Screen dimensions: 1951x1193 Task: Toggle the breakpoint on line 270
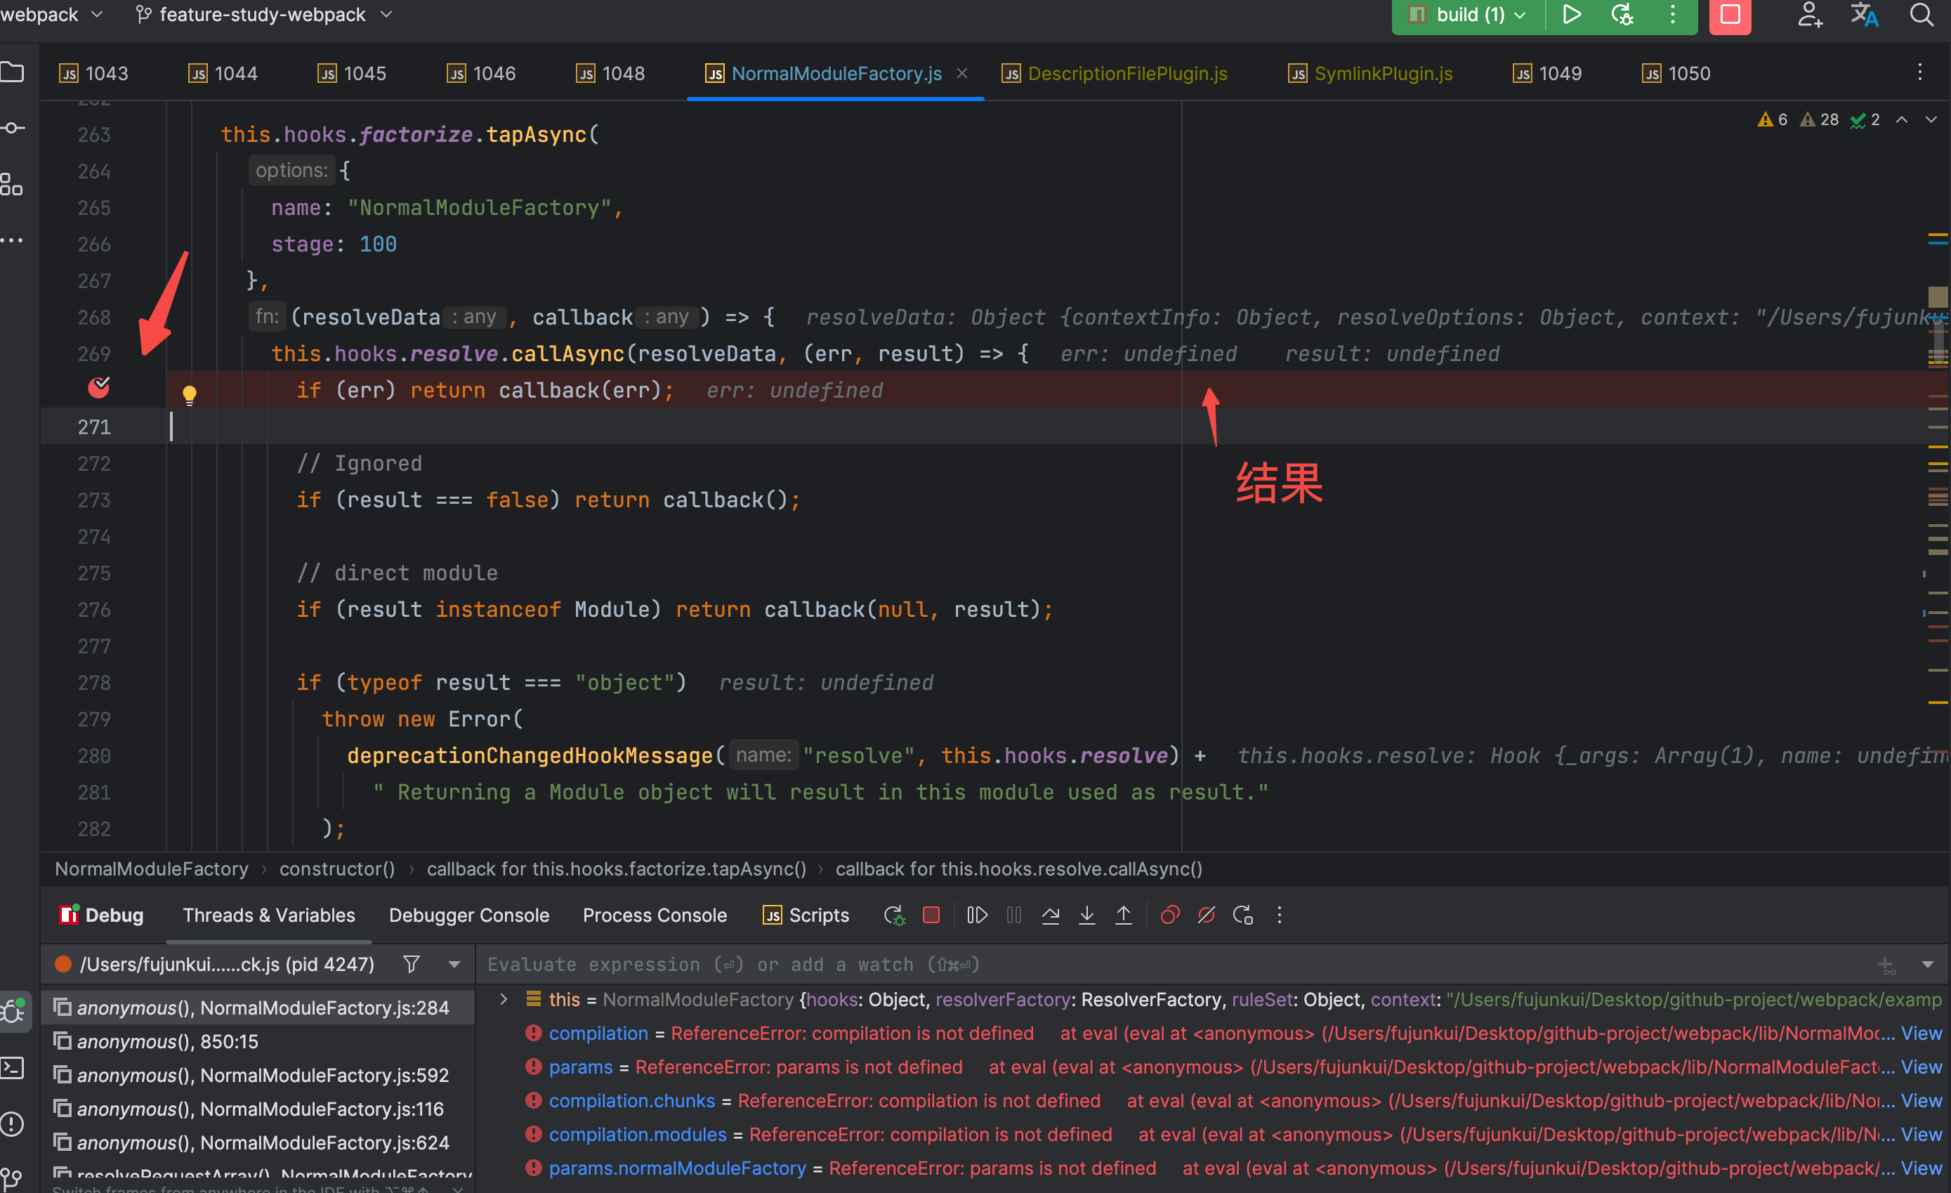pos(99,387)
